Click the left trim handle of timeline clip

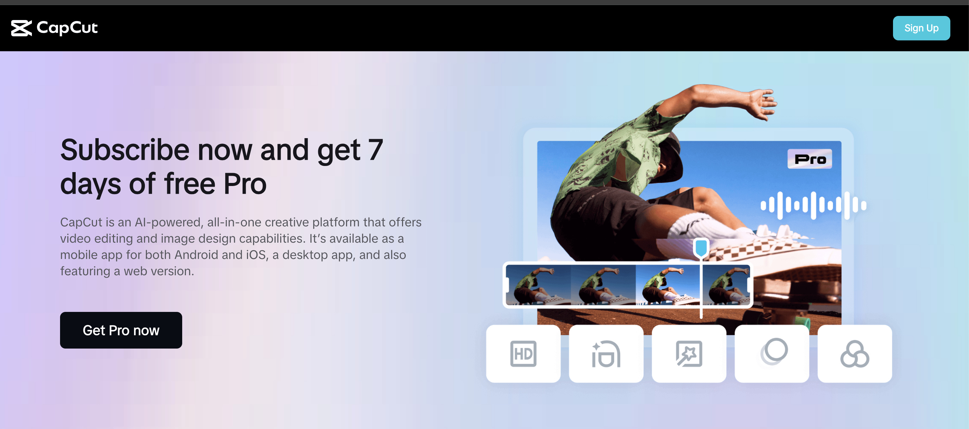(506, 285)
